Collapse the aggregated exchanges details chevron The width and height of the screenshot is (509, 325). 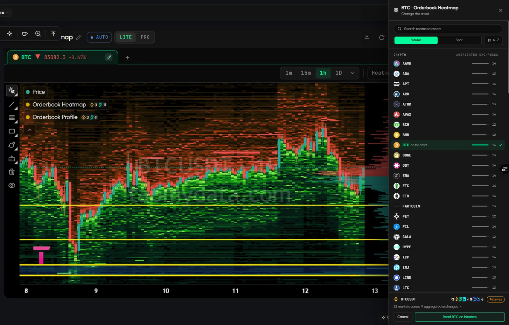coord(461,307)
